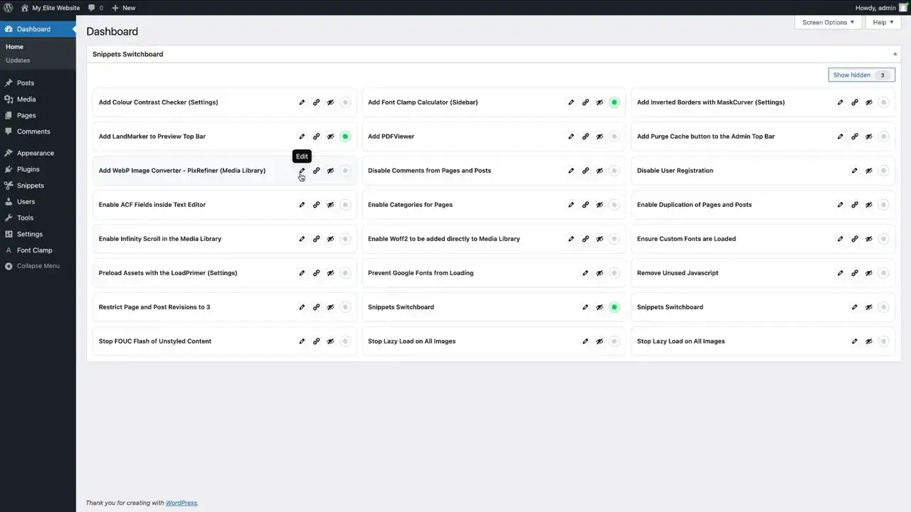Turn off Add LandMarker to Preview Top Bar
Screen dimensions: 911x512
[x=345, y=137]
